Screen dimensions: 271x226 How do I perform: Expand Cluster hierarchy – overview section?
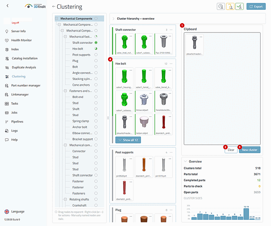113,19
